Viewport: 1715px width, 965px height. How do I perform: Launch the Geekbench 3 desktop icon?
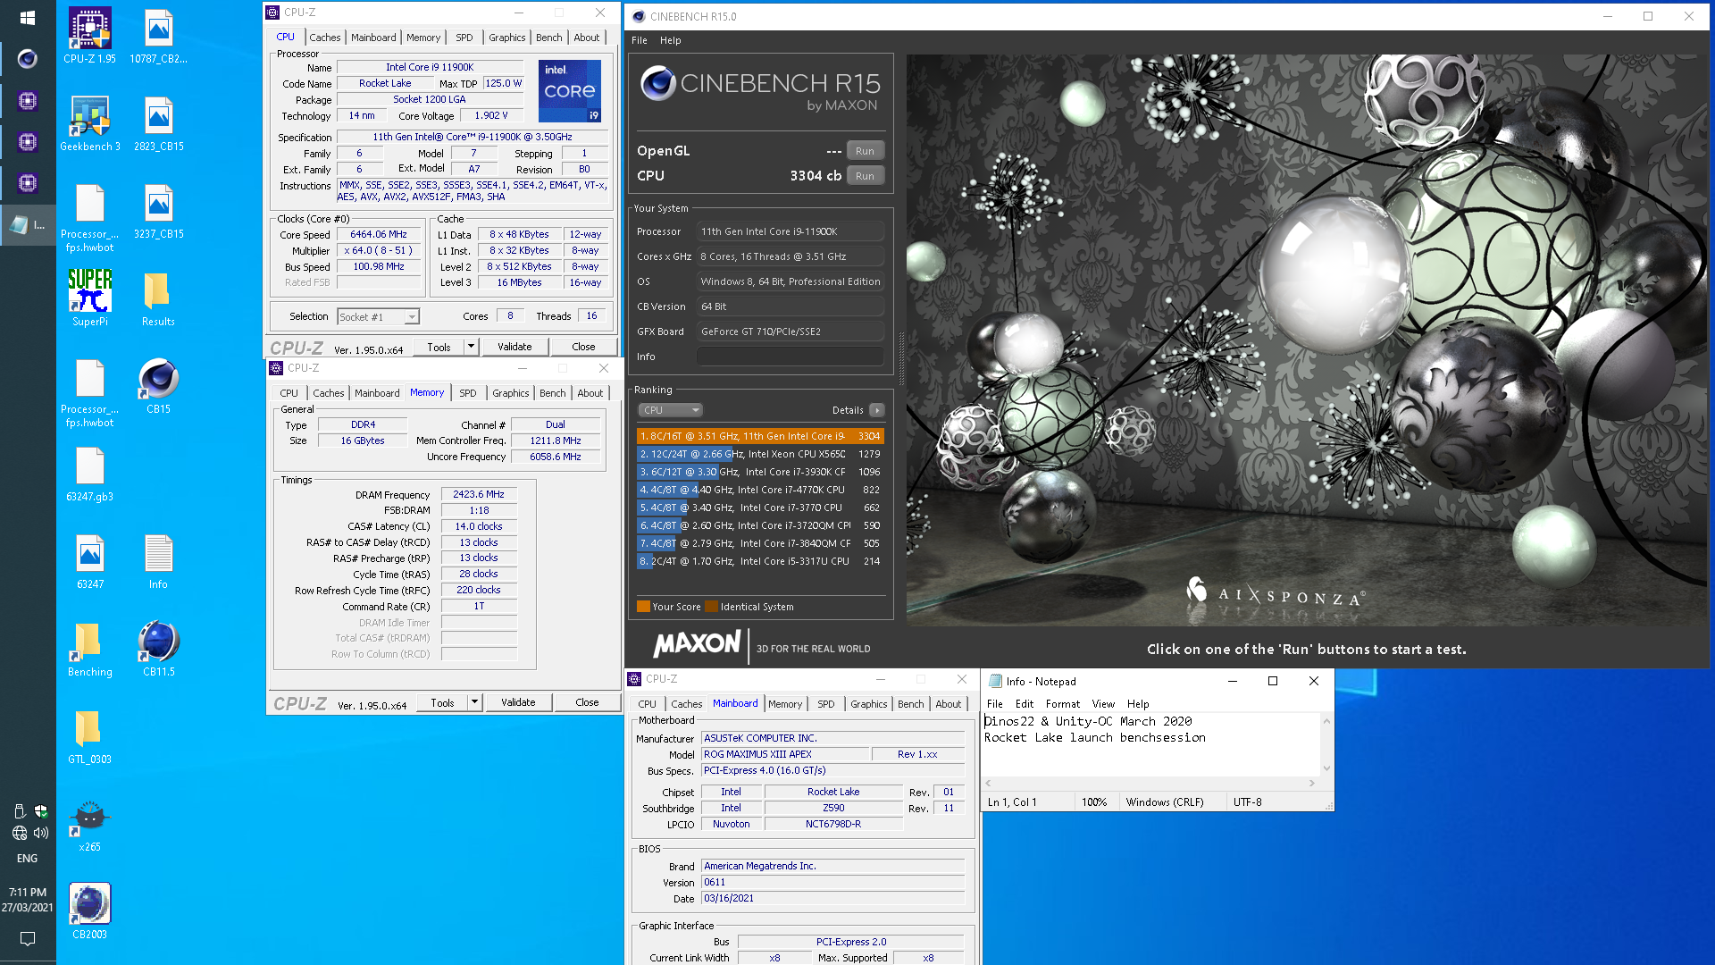pos(89,123)
